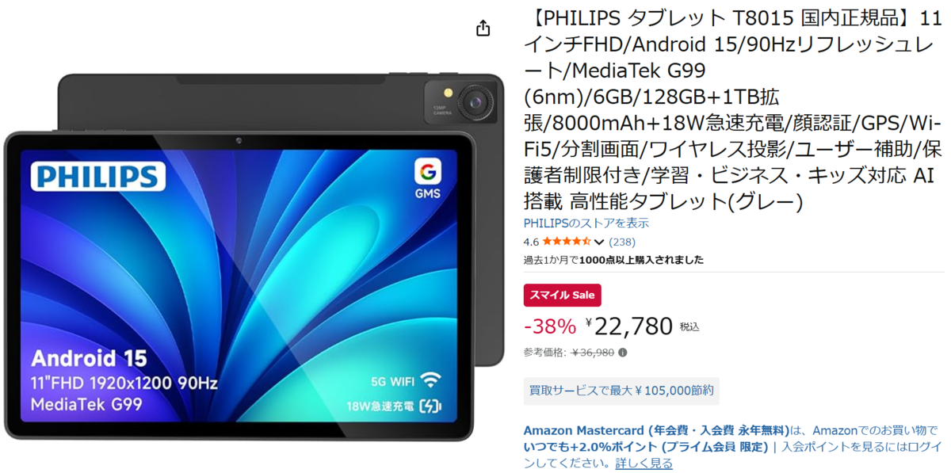Open the PHILIPSのストアを表示 link
The height and width of the screenshot is (473, 951).
586,223
